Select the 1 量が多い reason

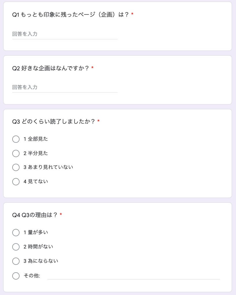pyautogui.click(x=16, y=232)
